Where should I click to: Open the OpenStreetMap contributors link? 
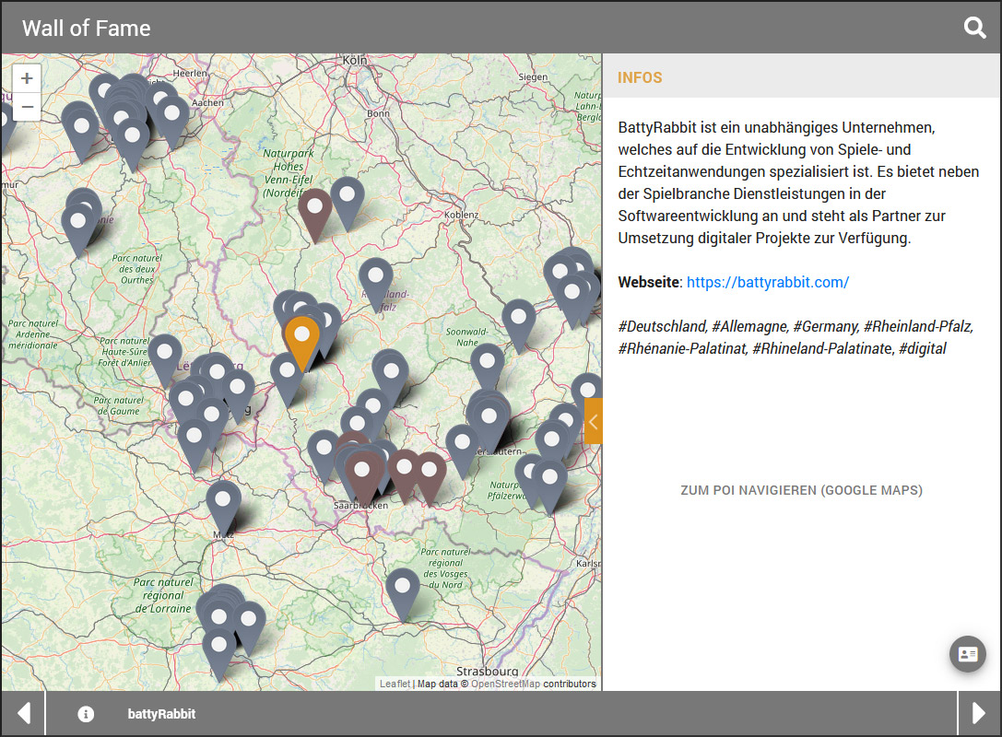tap(505, 684)
